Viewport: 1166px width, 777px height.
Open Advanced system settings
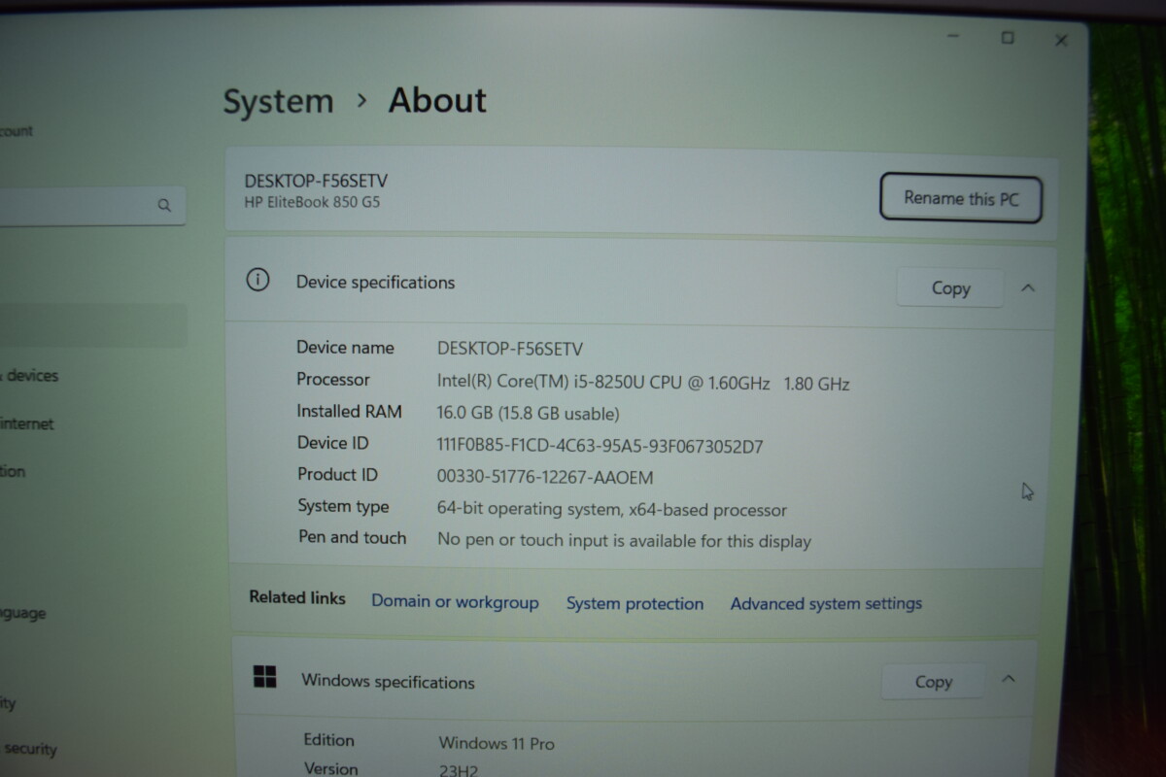[x=826, y=603]
